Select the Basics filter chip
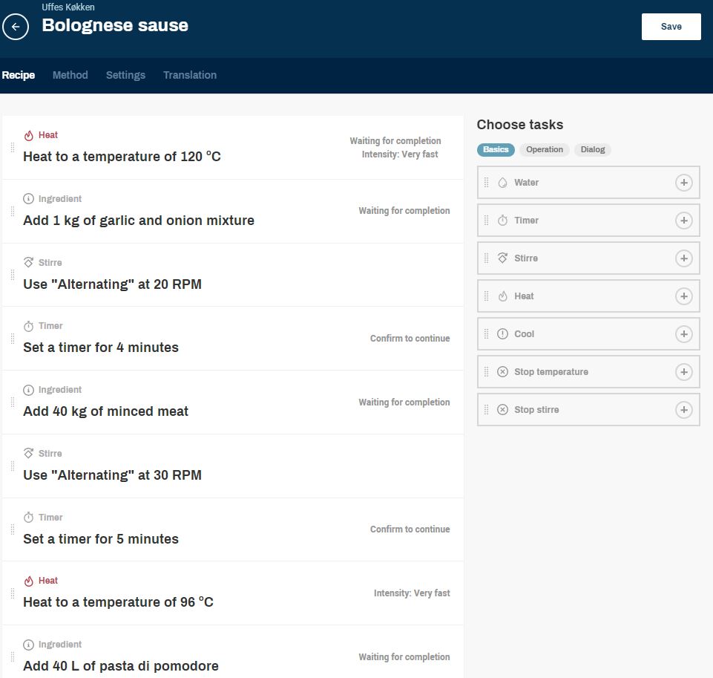Screen dimensions: 713x678 pyautogui.click(x=496, y=149)
